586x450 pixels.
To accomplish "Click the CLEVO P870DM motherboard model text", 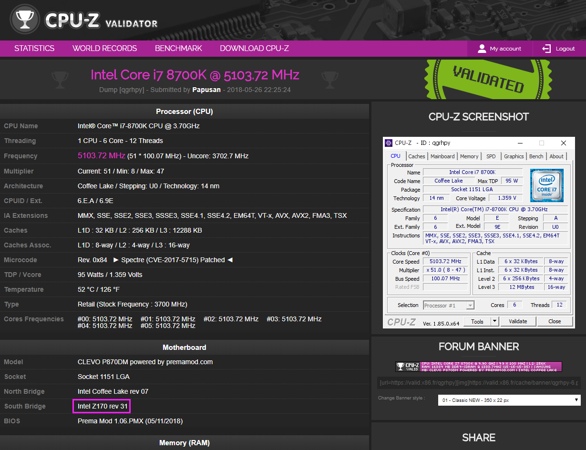I will (x=145, y=362).
